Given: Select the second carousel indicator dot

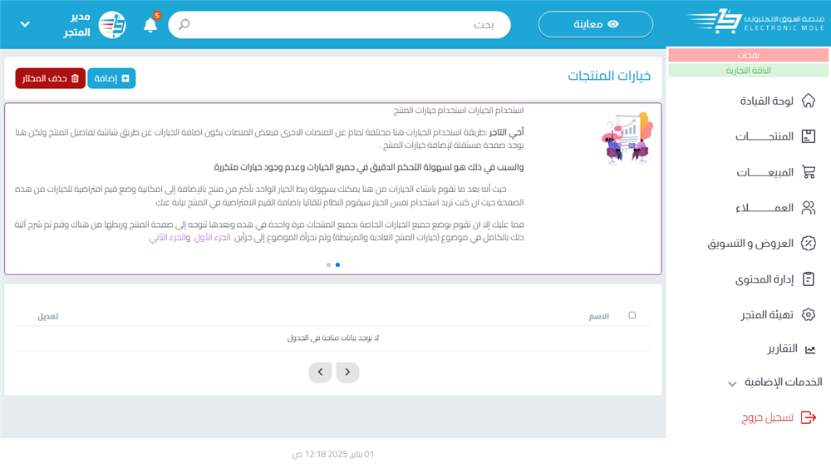Looking at the screenshot, I should click(x=328, y=265).
